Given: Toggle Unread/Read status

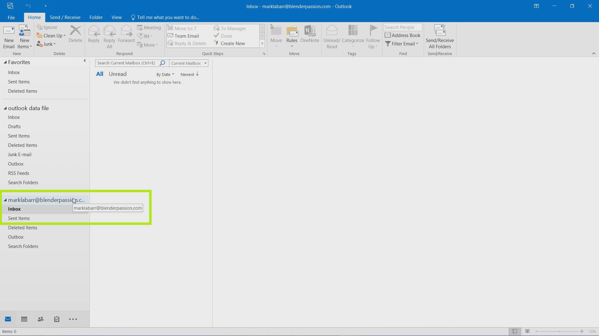Looking at the screenshot, I should (x=332, y=37).
